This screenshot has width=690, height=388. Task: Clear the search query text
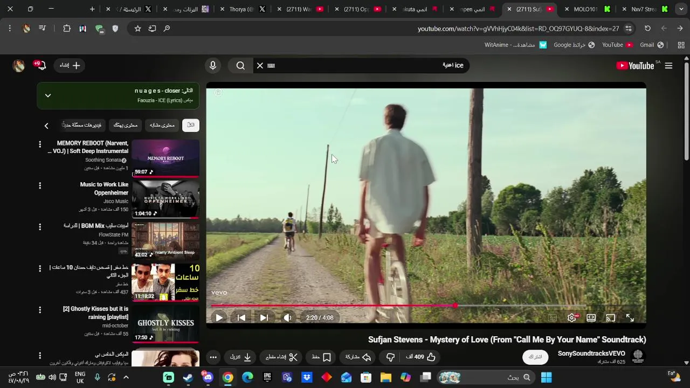pyautogui.click(x=260, y=65)
